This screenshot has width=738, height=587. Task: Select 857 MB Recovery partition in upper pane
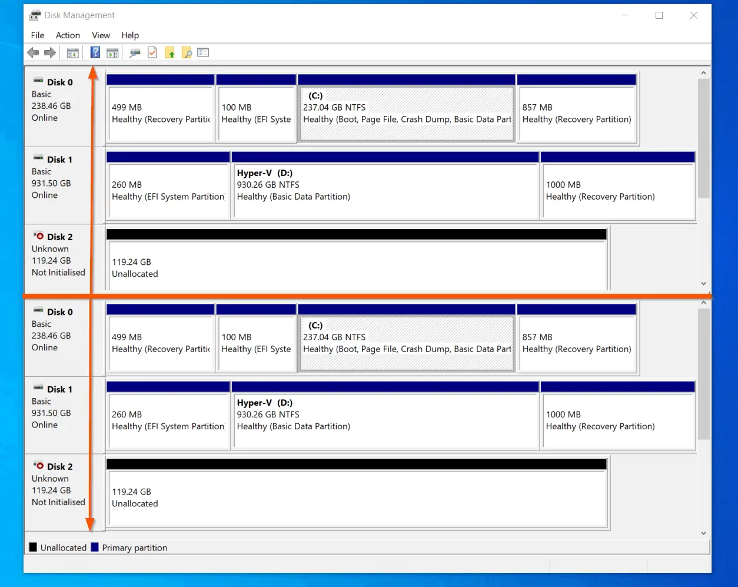pyautogui.click(x=577, y=108)
